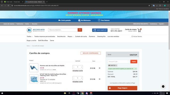Open Contáctenos link
170x95 pixels.
point(154,24)
